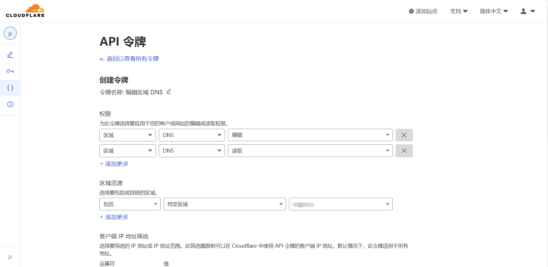Click 添加更多 under 区域资源
This screenshot has width=548, height=267.
tap(114, 217)
